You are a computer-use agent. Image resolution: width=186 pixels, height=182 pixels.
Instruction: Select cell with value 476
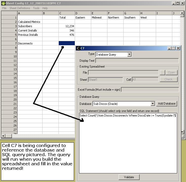67,35
